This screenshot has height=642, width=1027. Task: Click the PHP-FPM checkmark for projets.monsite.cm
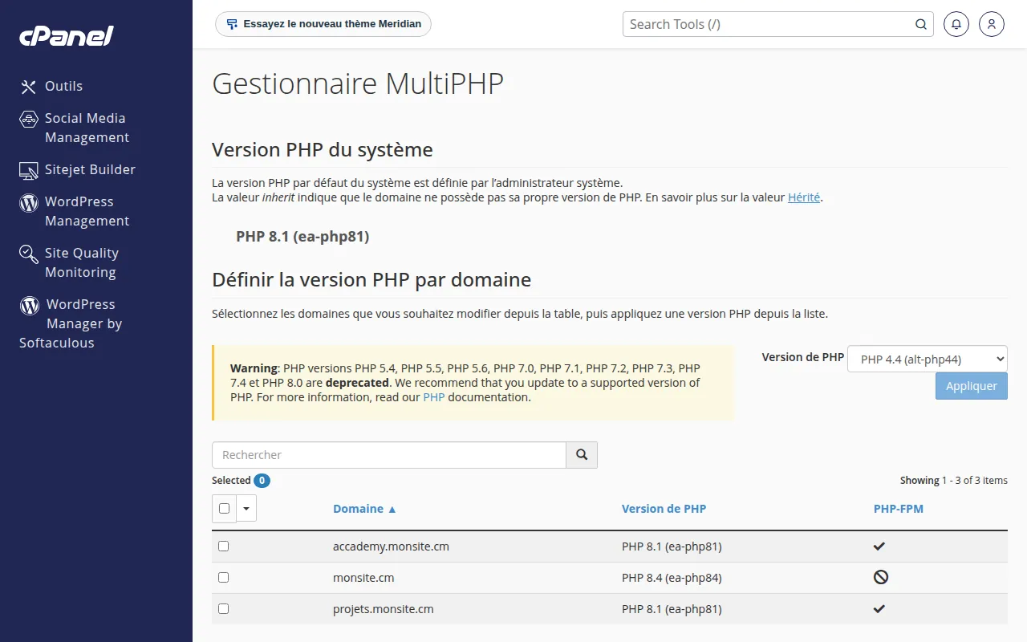point(879,609)
